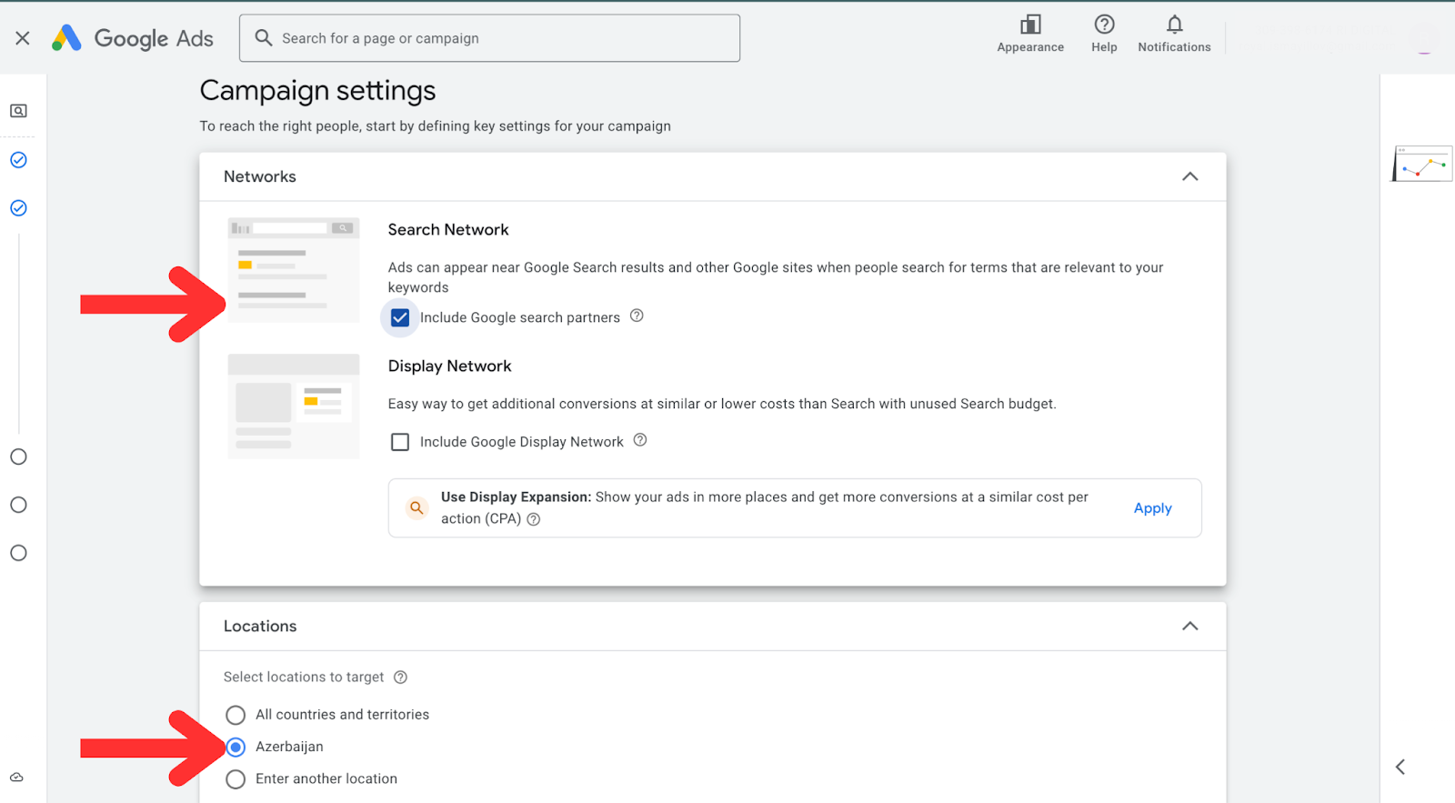Show help for cost per action (CPA)

534,519
